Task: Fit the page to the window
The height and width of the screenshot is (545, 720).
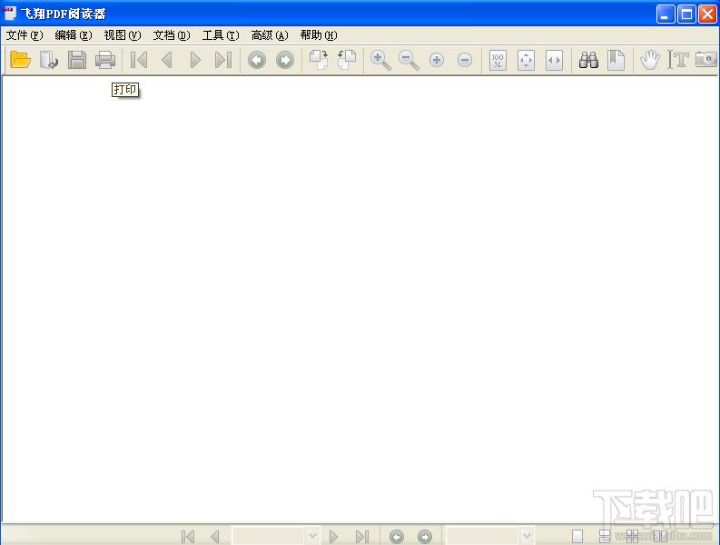Action: [527, 60]
